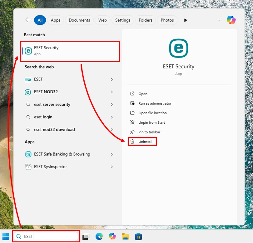The width and height of the screenshot is (253, 243).
Task: Open the three-dot more options menu
Action: click(219, 20)
